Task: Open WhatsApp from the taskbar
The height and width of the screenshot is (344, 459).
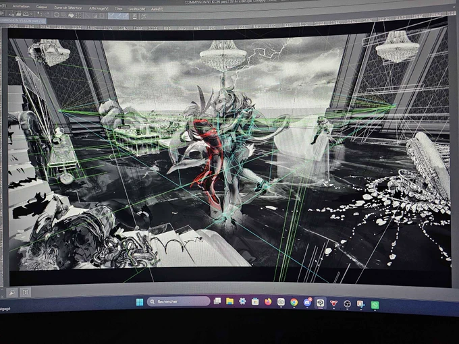Action: click(x=375, y=305)
